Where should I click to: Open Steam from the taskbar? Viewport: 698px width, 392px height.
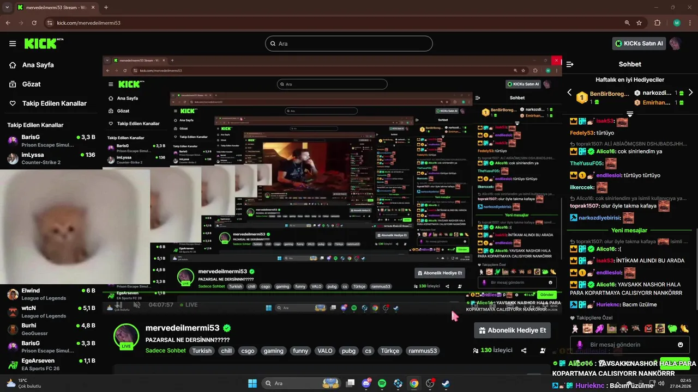(446, 383)
